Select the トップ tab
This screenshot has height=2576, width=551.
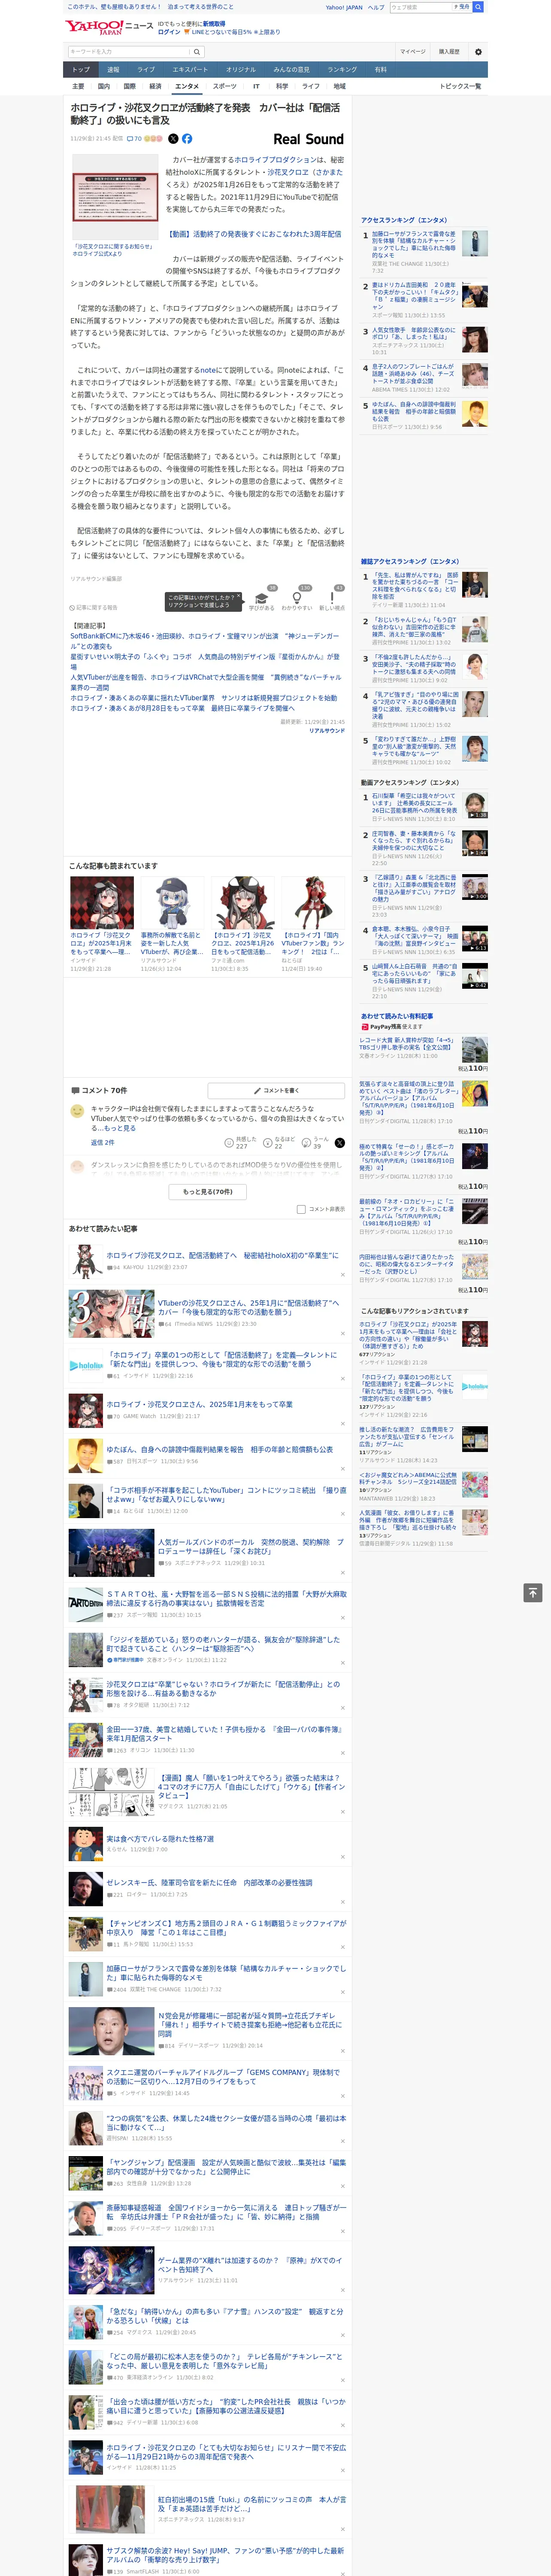81,70
